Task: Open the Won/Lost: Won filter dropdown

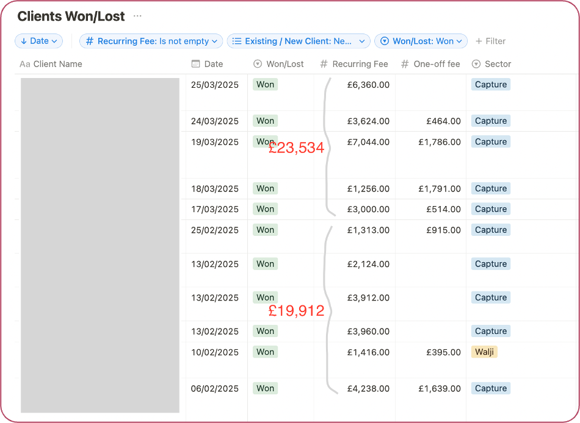Action: [421, 41]
